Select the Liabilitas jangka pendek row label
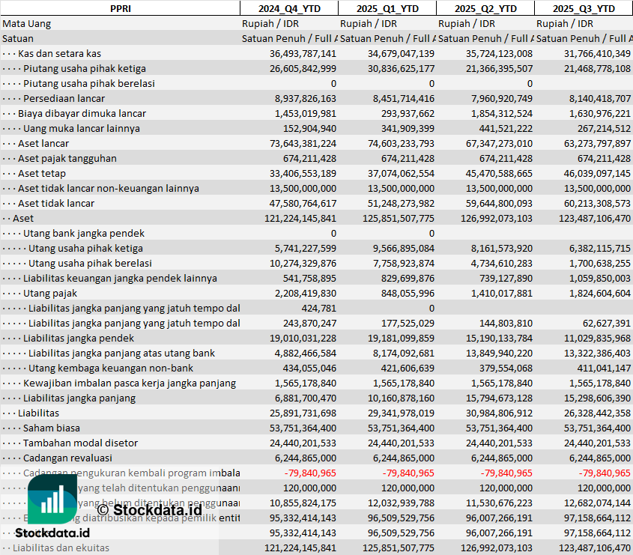This screenshot has width=633, height=555. [78, 338]
